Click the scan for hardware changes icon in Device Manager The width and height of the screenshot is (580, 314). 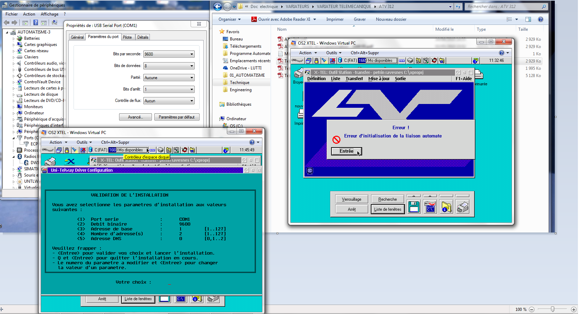pos(55,23)
